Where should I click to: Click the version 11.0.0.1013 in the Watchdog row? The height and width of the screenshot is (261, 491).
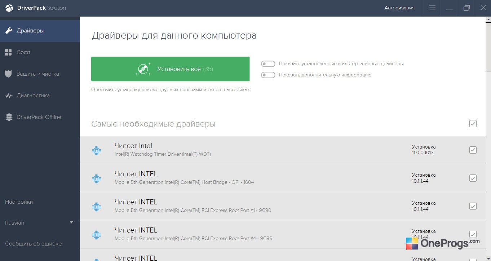pos(423,152)
